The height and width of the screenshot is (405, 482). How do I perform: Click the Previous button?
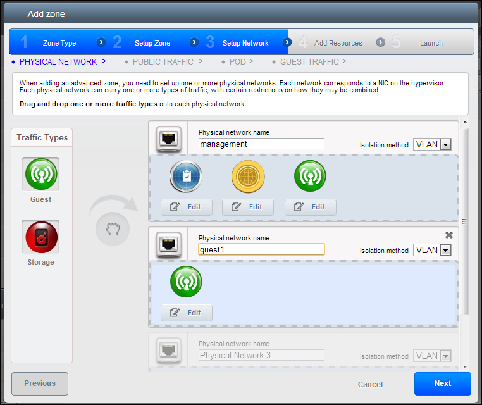click(x=40, y=383)
